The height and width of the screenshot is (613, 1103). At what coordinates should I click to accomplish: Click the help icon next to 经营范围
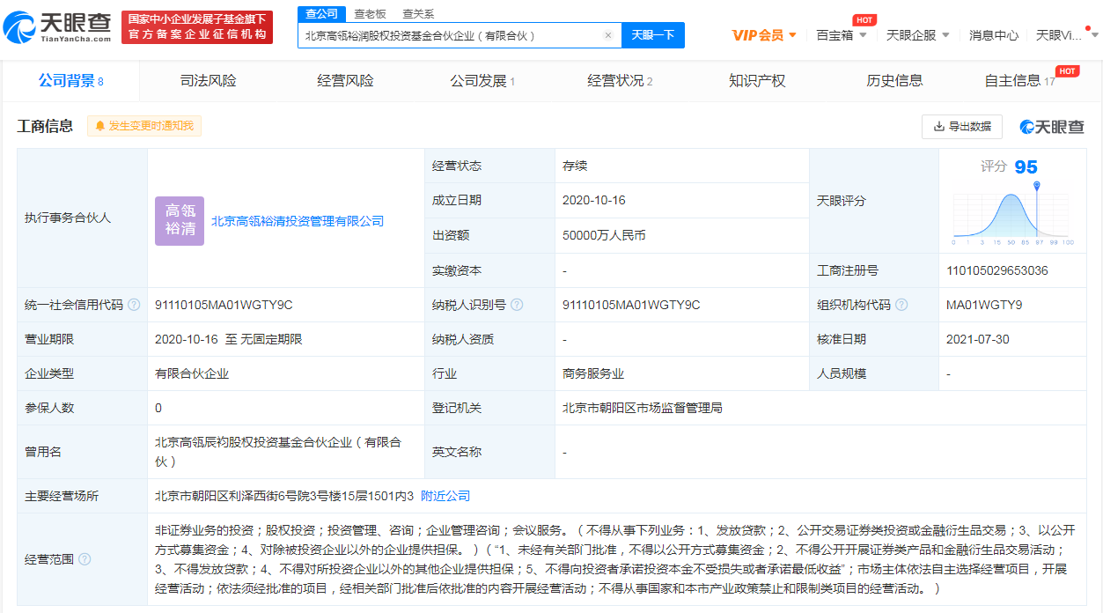85,559
